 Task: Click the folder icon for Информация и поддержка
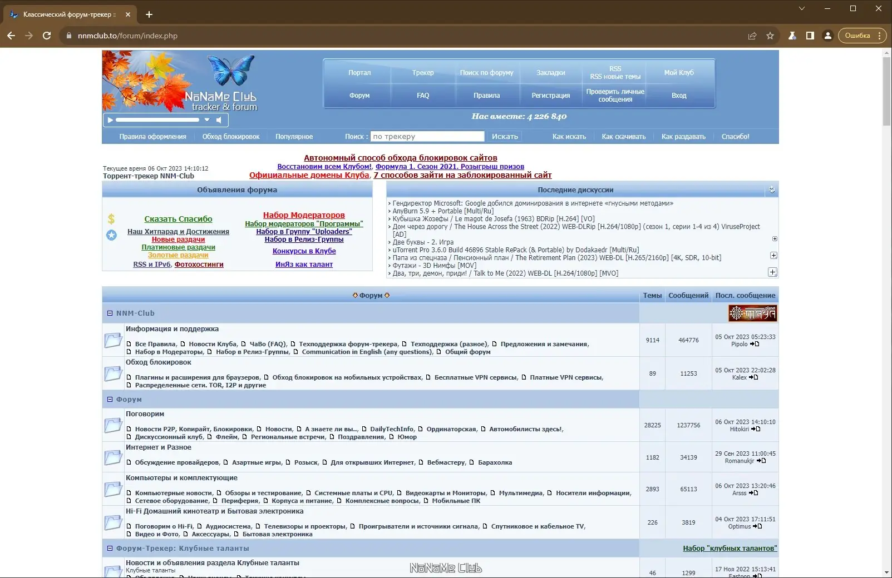tap(113, 340)
